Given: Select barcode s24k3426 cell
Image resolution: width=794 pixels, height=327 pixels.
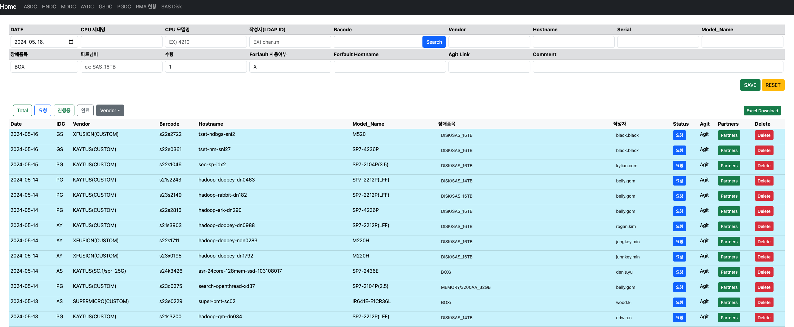Looking at the screenshot, I should click(x=171, y=271).
